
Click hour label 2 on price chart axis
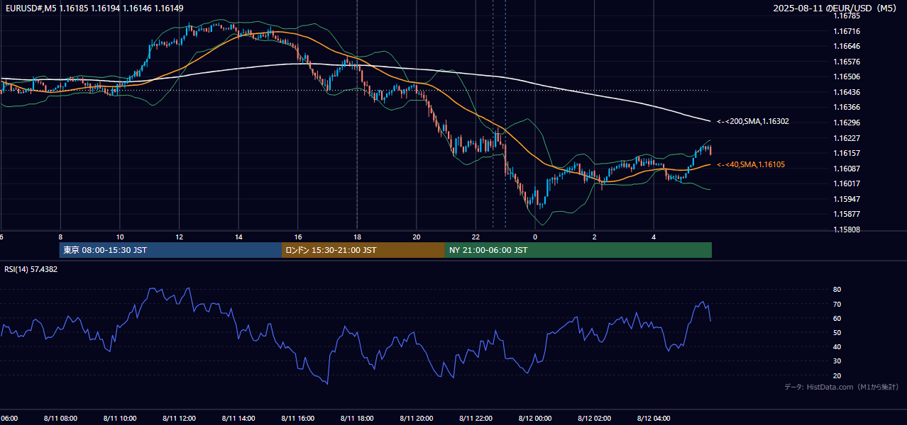pyautogui.click(x=594, y=237)
